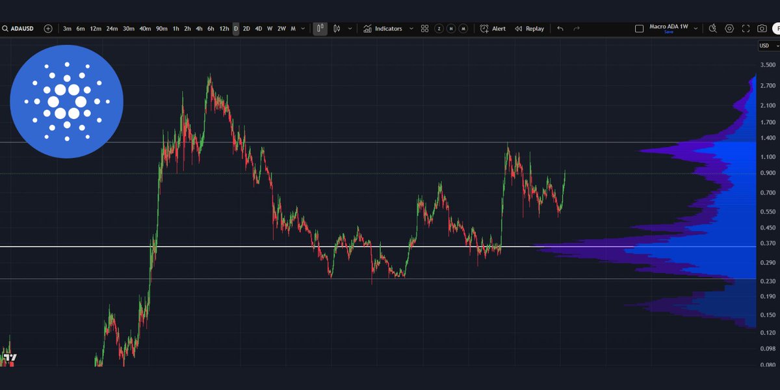Viewport: 780px width, 390px height.
Task: Click the circled Z template button
Action: coord(439,29)
